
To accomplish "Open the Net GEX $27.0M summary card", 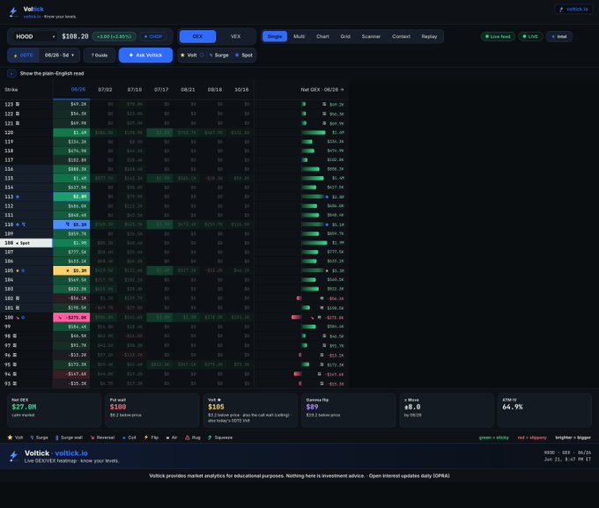I will [x=54, y=410].
